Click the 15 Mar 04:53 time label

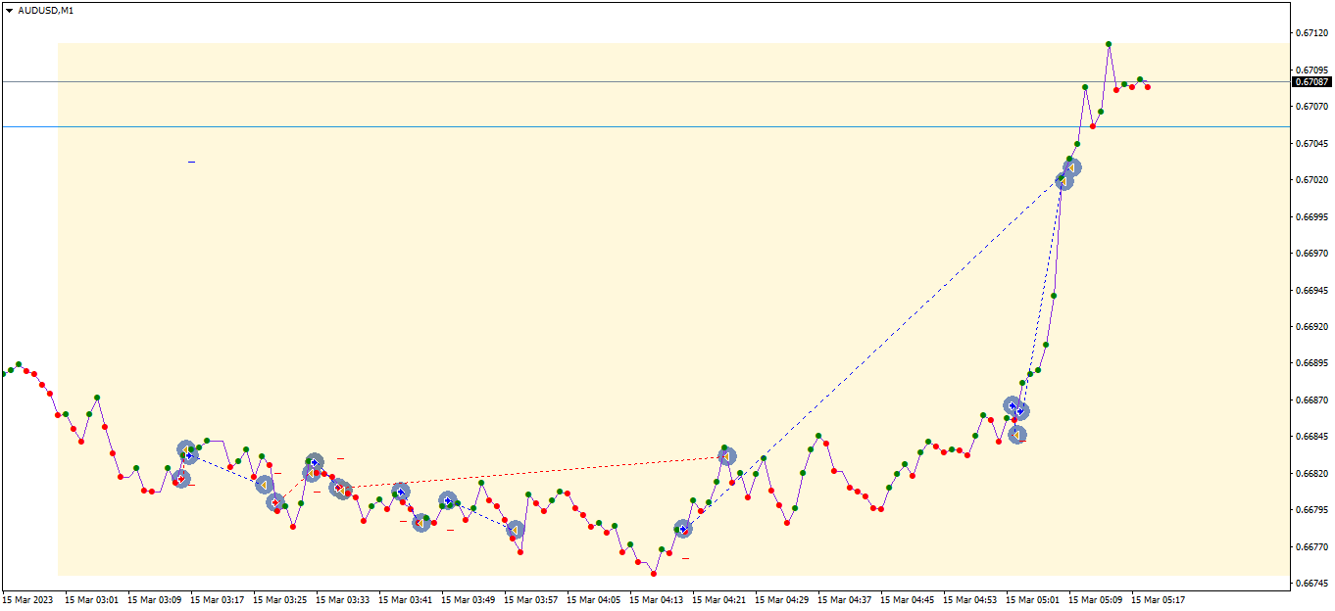tap(969, 599)
